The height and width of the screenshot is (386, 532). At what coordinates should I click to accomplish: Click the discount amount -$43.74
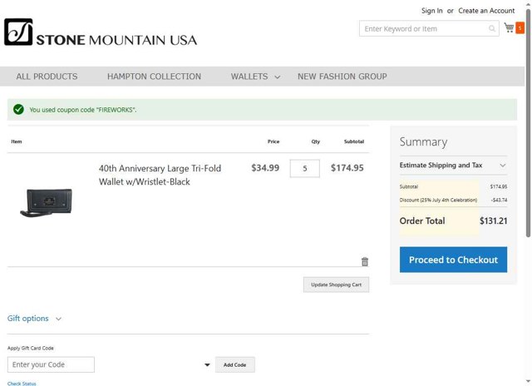pyautogui.click(x=499, y=200)
